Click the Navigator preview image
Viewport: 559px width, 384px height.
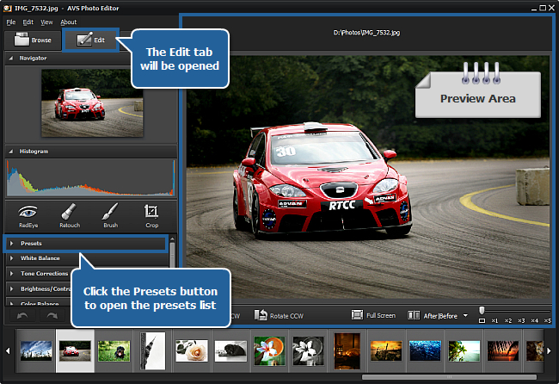[92, 103]
